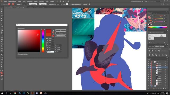
Task: Click the delete layer trash icon
Action: click(165, 89)
